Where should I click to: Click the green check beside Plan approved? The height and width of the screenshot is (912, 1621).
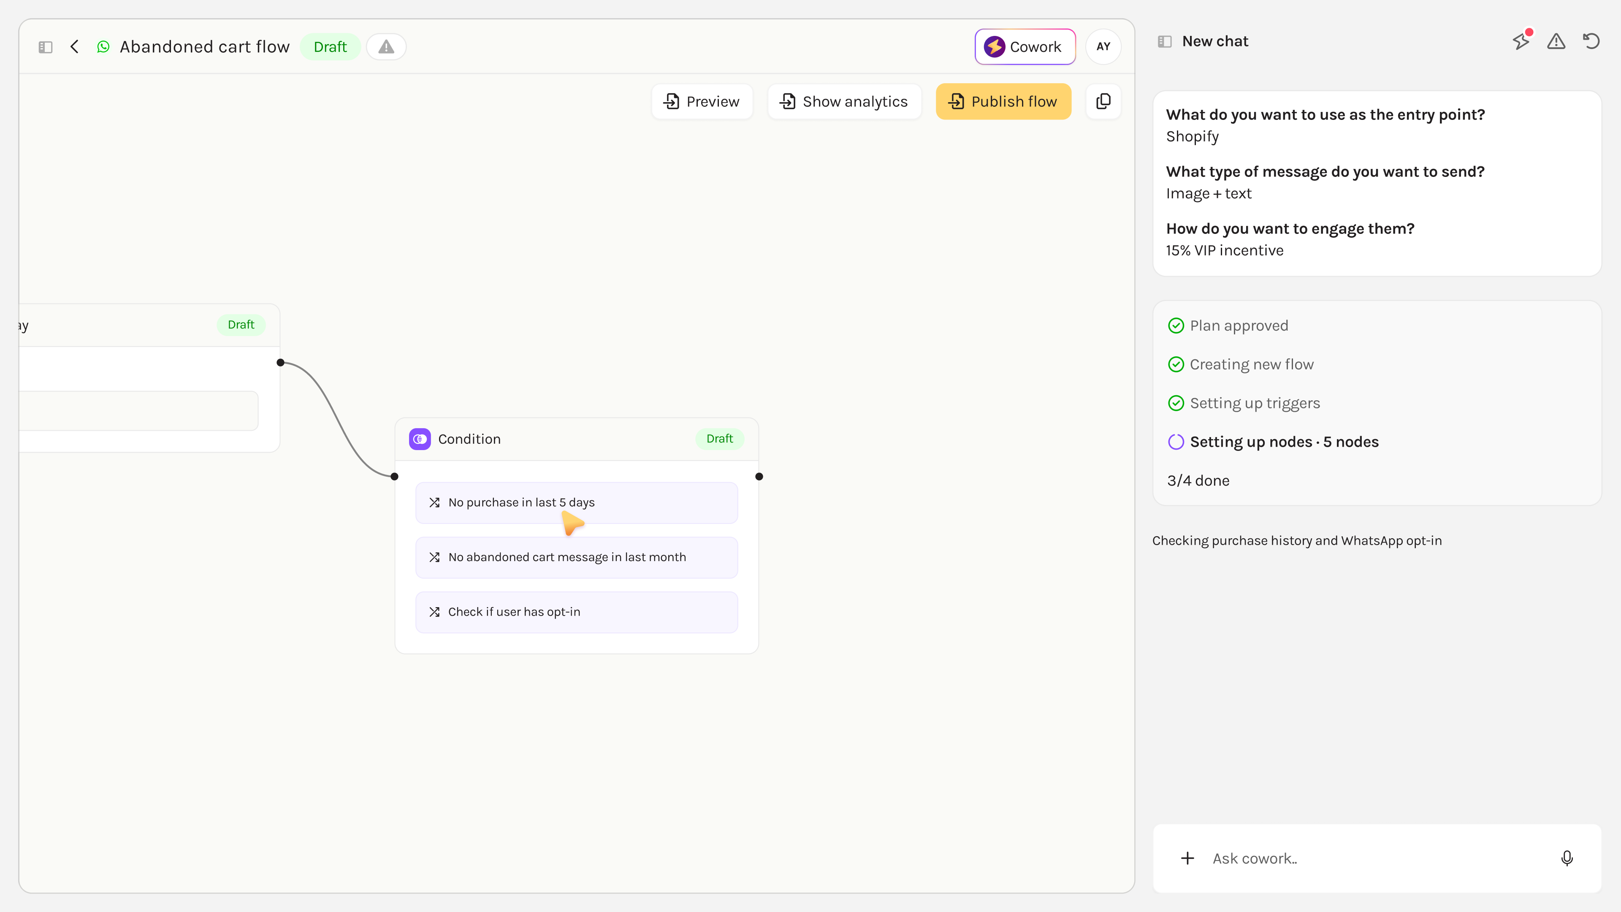point(1176,326)
